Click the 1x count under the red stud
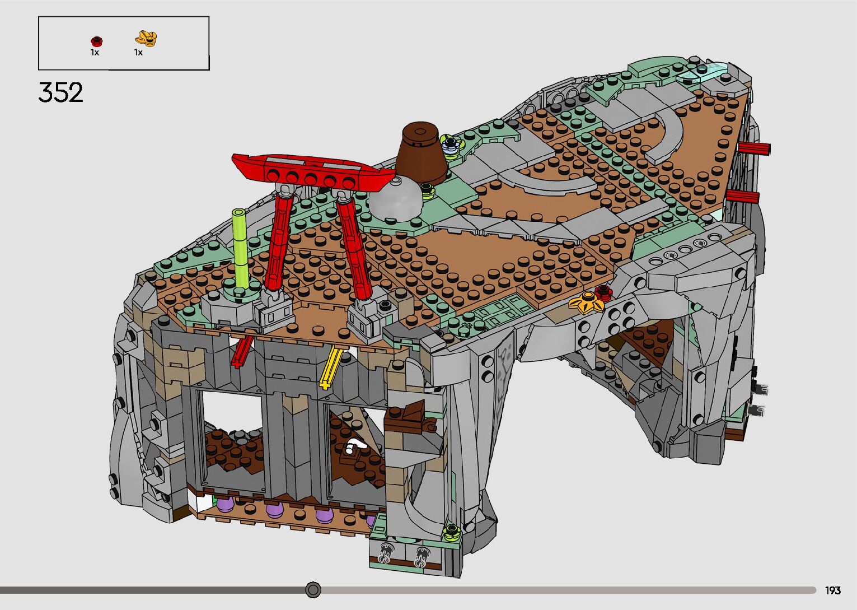The width and height of the screenshot is (857, 610). (95, 53)
